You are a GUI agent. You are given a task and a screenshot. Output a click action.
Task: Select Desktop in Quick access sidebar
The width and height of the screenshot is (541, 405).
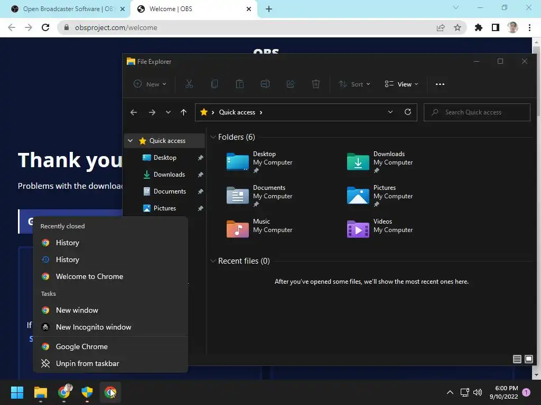(x=165, y=158)
